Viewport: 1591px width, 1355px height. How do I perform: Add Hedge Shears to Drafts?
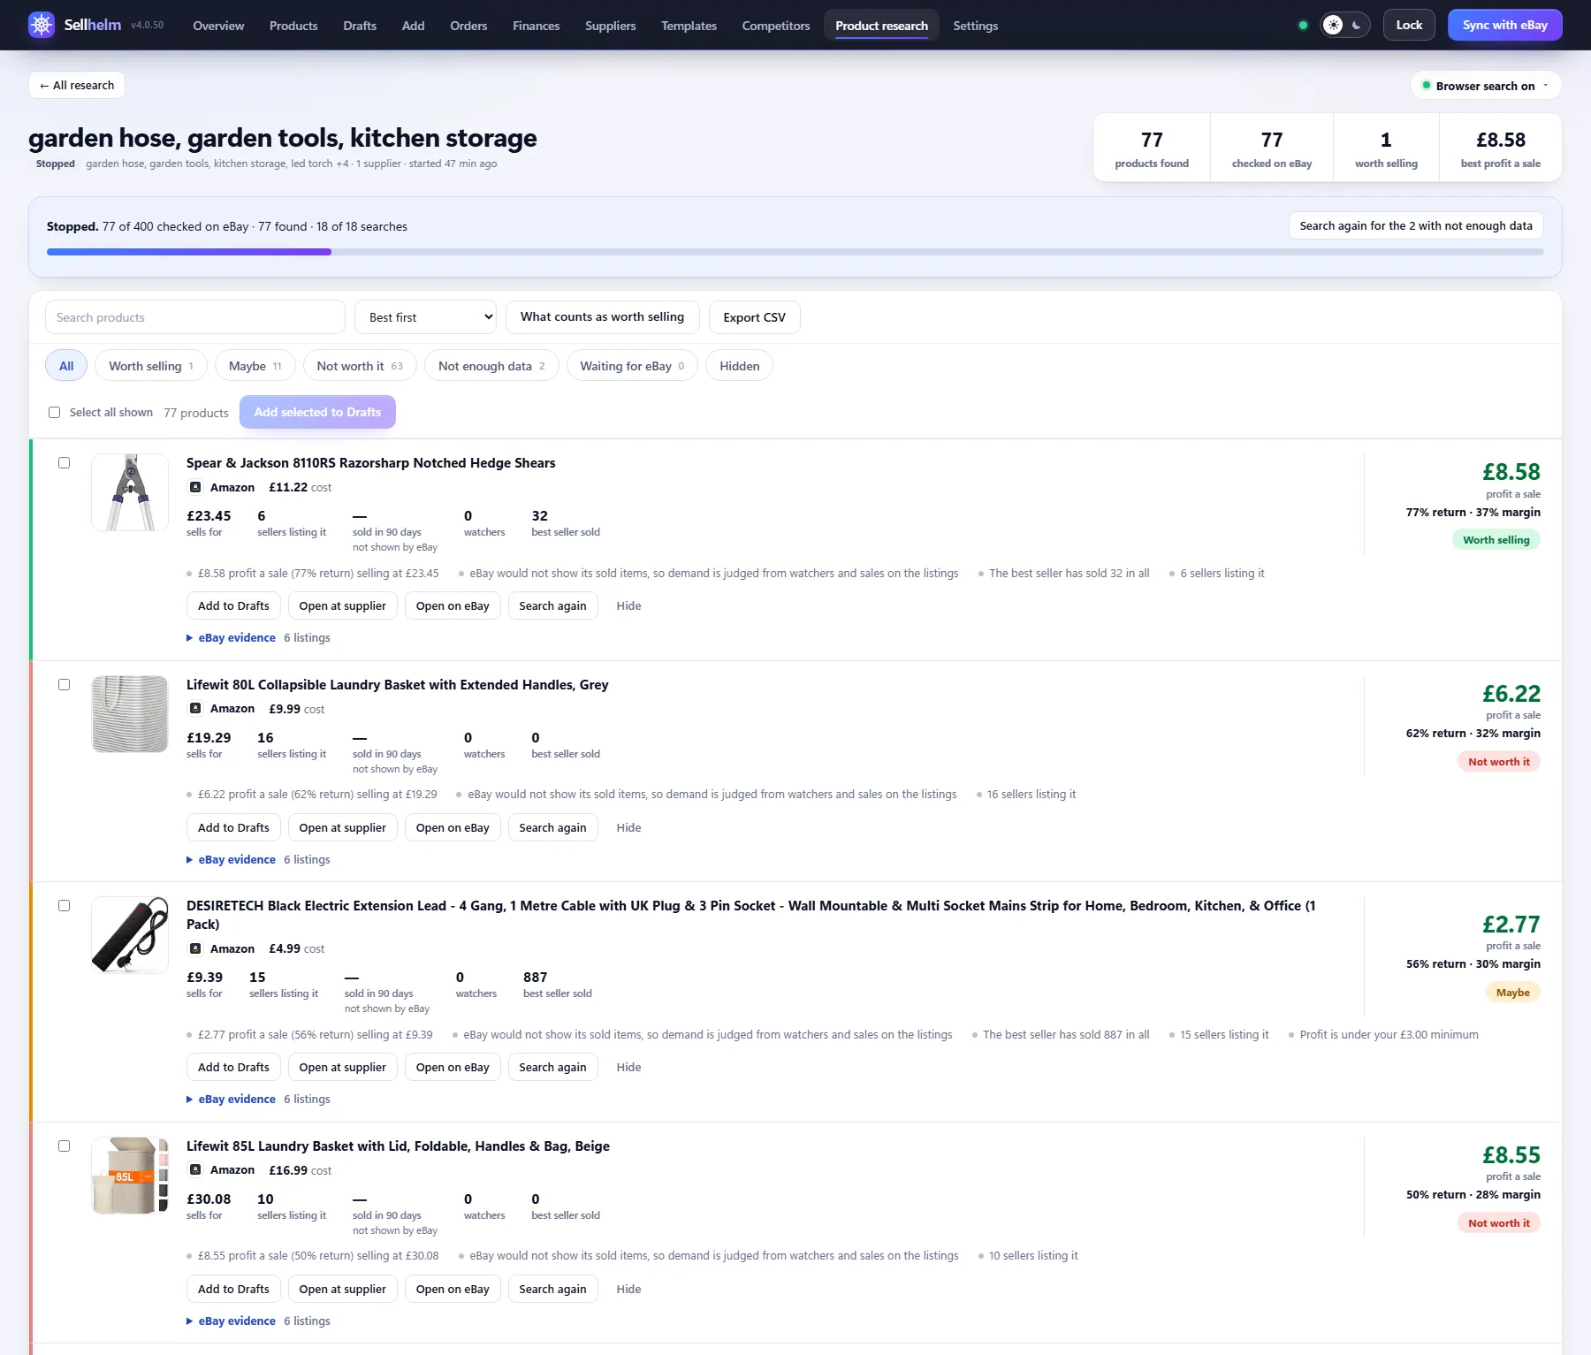tap(233, 606)
